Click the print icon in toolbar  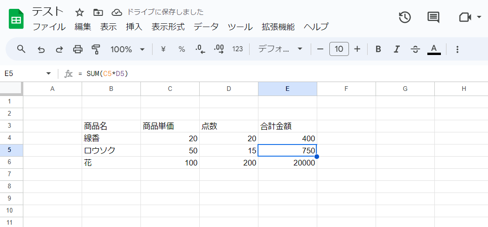tap(78, 49)
